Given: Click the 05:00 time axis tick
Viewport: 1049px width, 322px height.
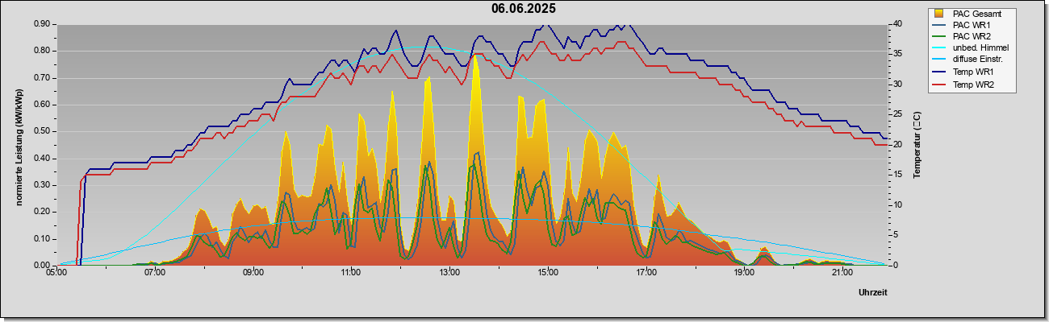Looking at the screenshot, I should [x=56, y=274].
